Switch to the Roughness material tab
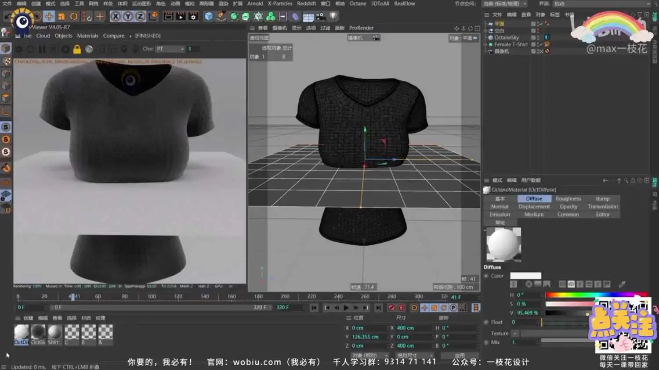The image size is (659, 370). tap(568, 199)
